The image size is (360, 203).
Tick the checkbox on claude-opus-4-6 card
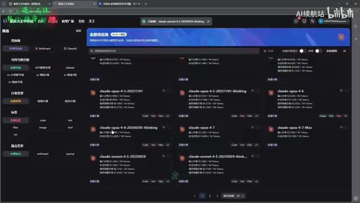coord(346,91)
